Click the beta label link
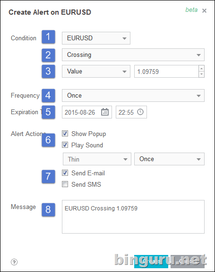This screenshot has height=272, width=215. 191,10
